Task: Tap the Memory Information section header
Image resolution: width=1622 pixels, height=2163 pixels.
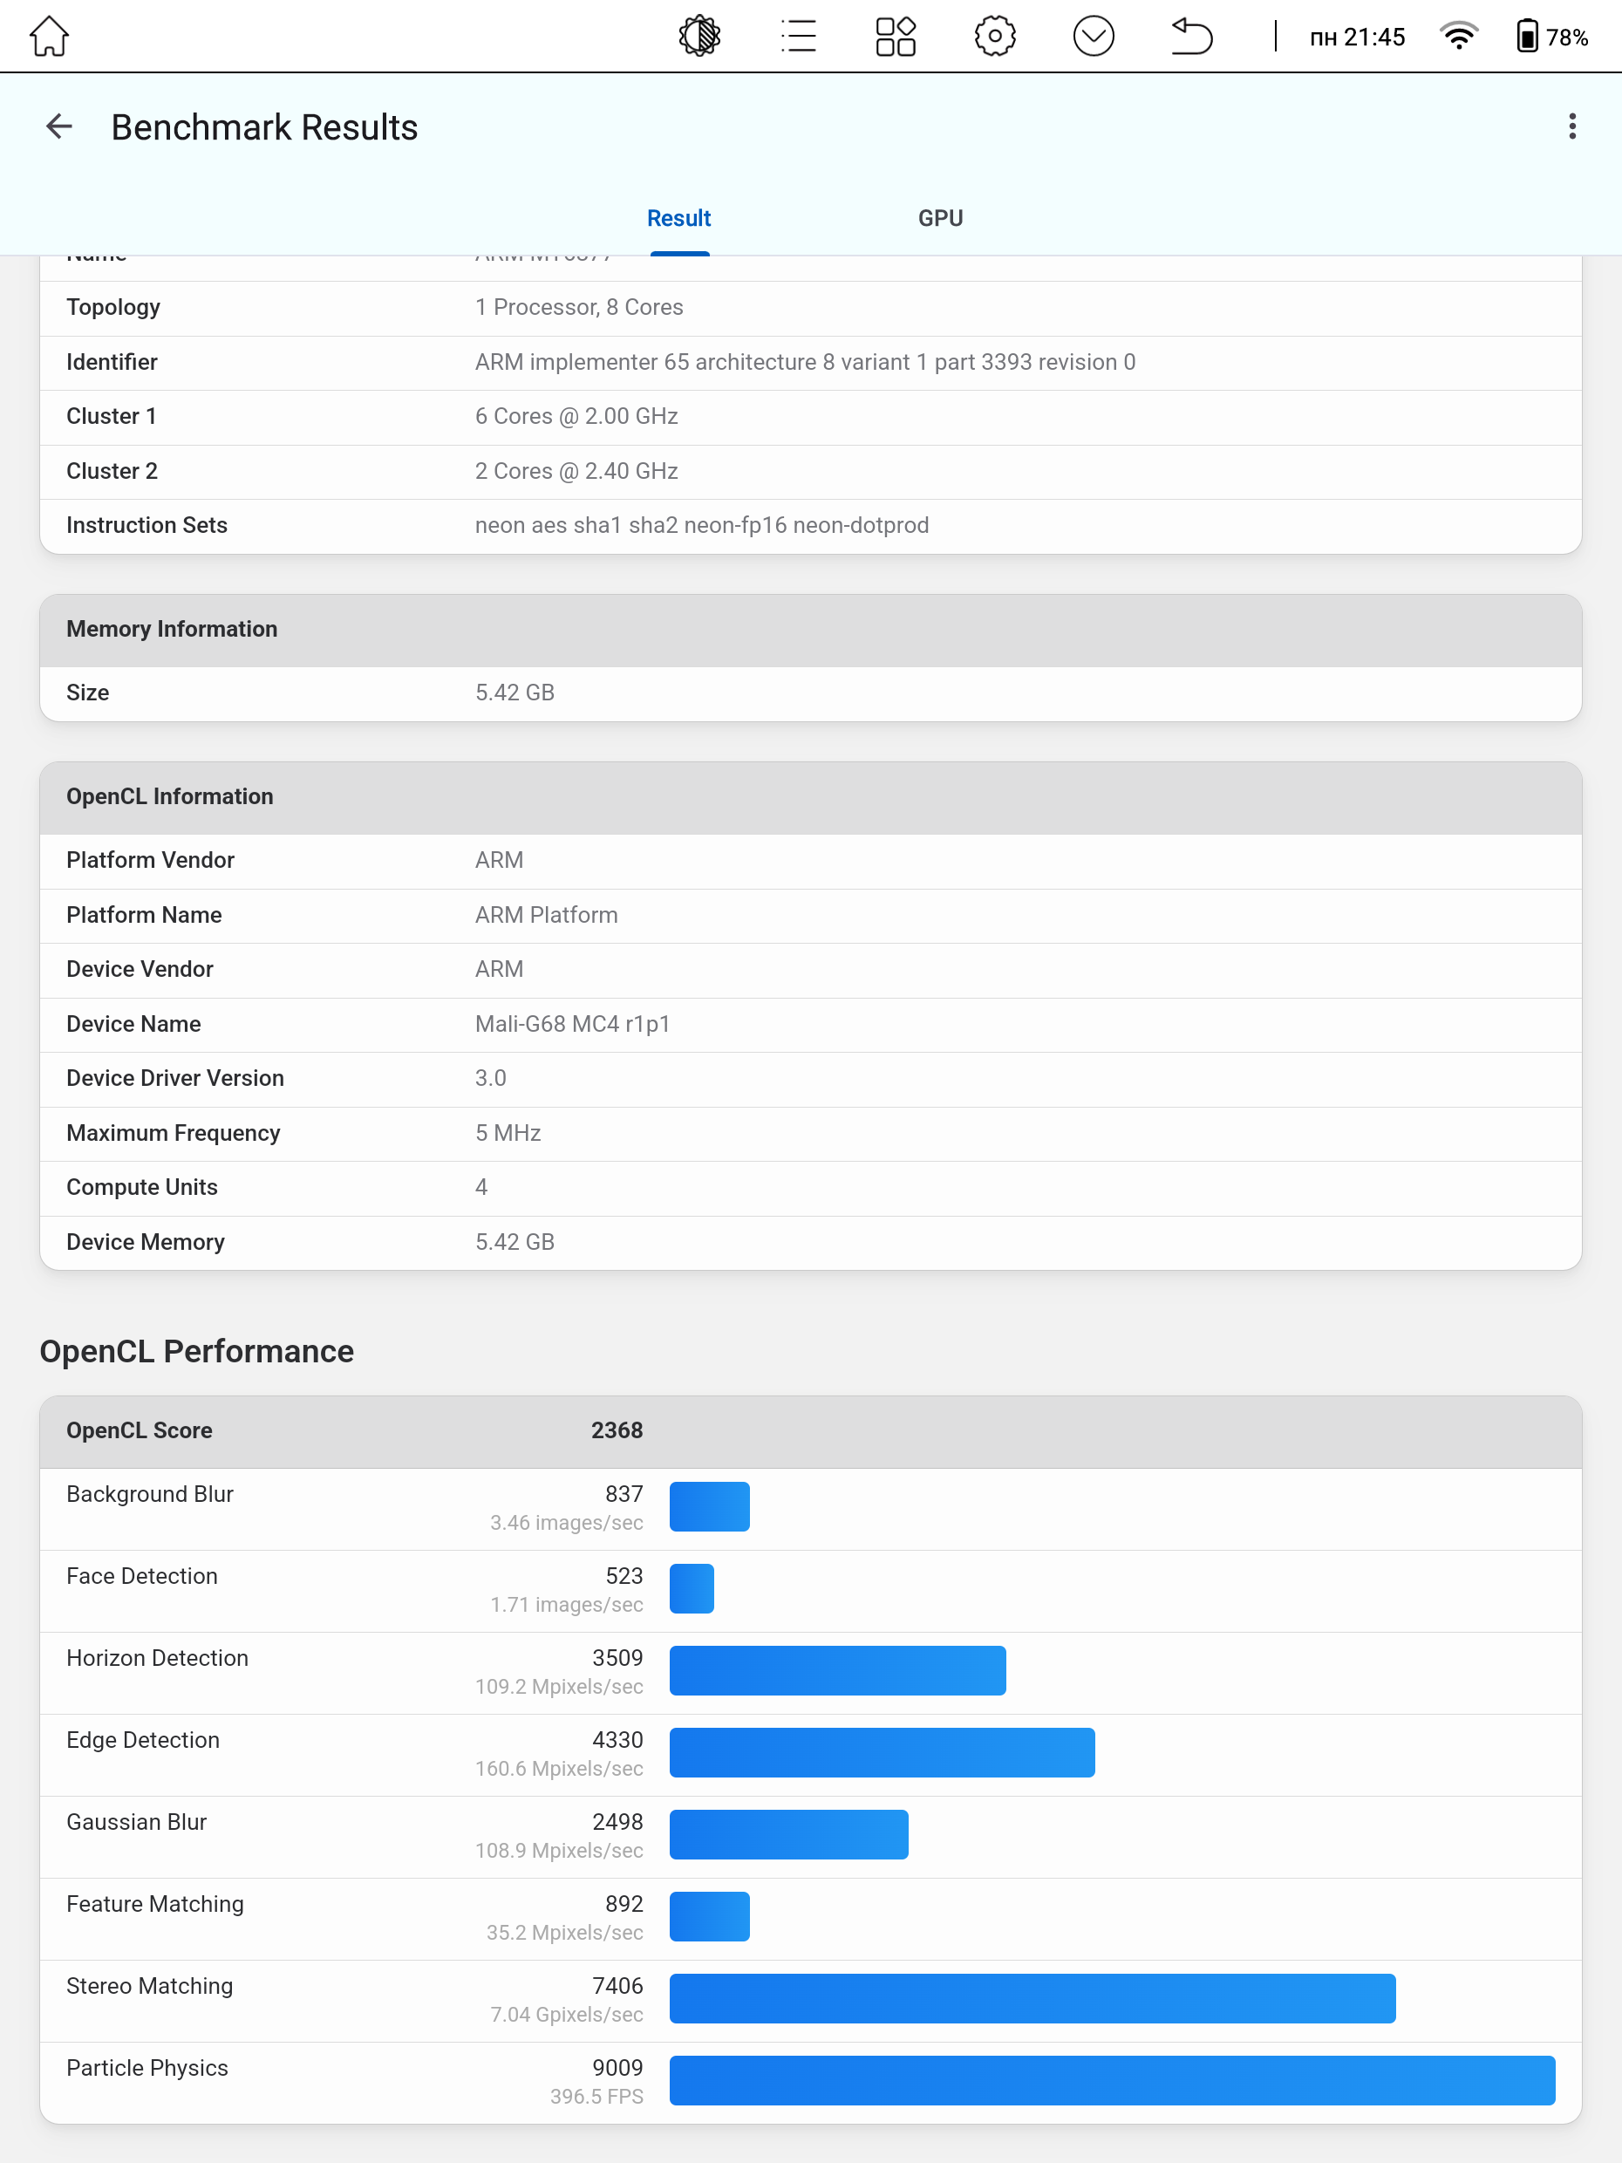Action: 810,631
